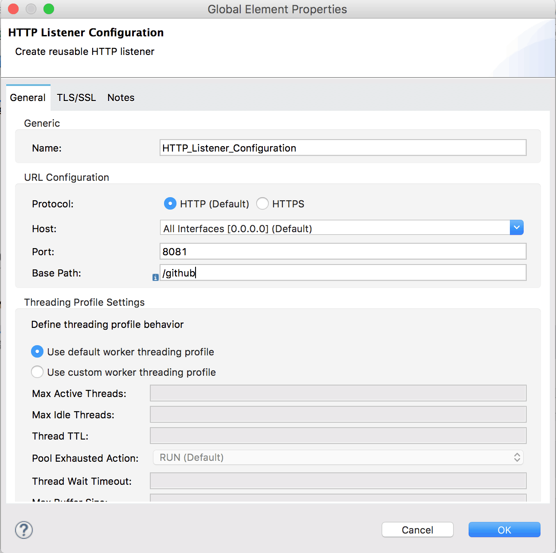Switch to the TLS/SSL tab

click(x=76, y=97)
